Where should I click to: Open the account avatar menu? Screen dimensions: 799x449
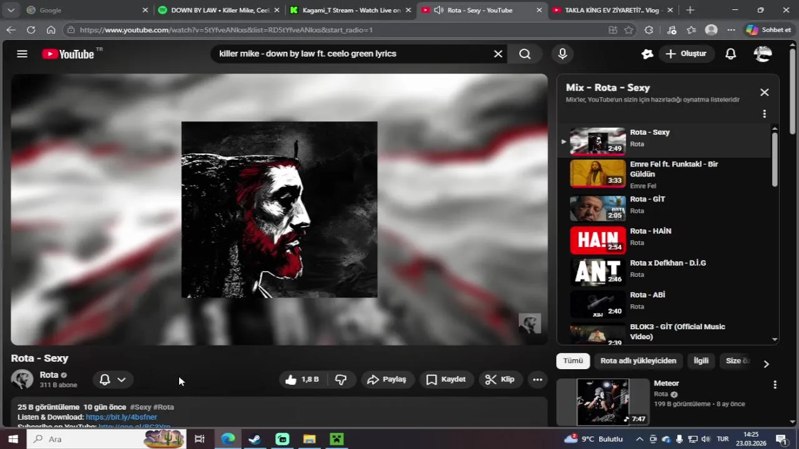763,54
